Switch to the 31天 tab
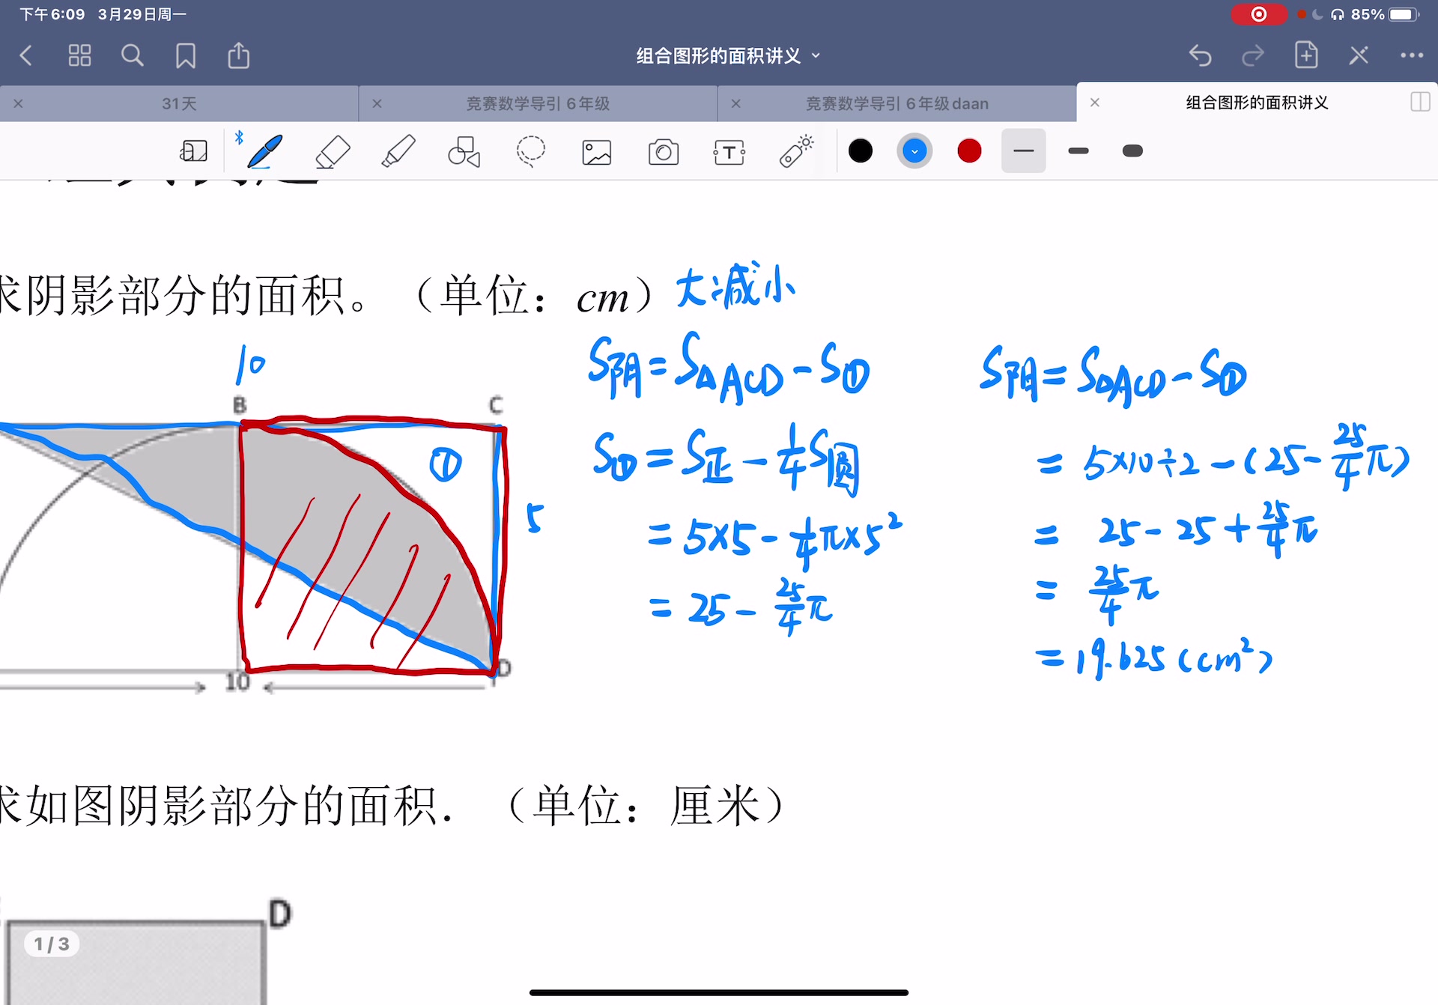 (180, 103)
